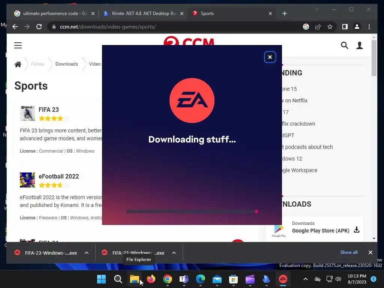
Task: Open File Explorer from taskbar
Action: point(135,279)
